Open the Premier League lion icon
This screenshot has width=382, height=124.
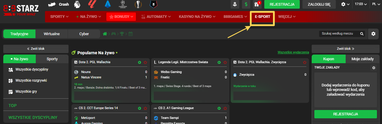pyautogui.click(x=78, y=4)
